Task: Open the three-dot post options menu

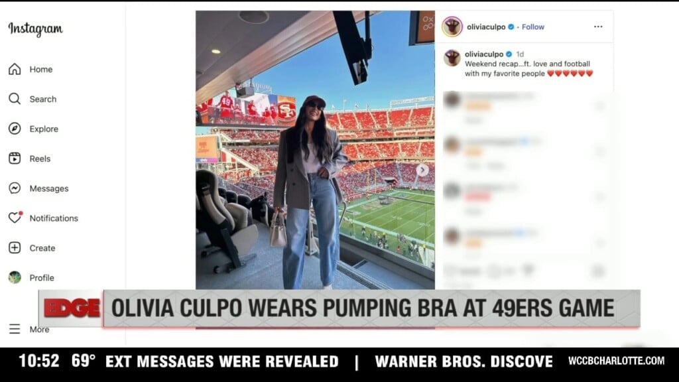Action: 598,27
